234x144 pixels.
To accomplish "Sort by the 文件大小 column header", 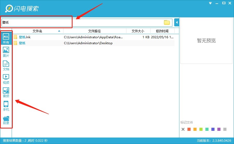I will pyautogui.click(x=138, y=31).
